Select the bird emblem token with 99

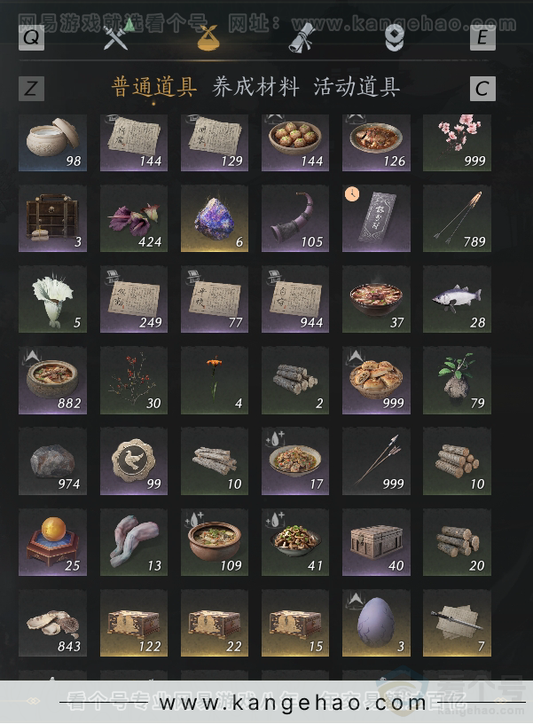(x=134, y=460)
